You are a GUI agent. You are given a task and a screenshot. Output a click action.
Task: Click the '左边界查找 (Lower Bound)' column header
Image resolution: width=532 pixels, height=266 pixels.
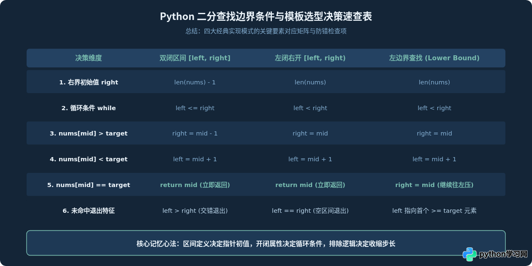pyautogui.click(x=434, y=58)
